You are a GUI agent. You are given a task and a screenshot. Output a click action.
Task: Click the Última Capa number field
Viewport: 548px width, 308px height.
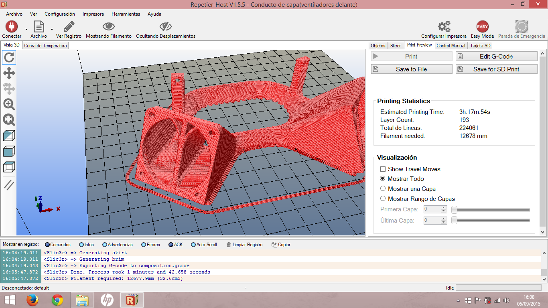coord(432,221)
